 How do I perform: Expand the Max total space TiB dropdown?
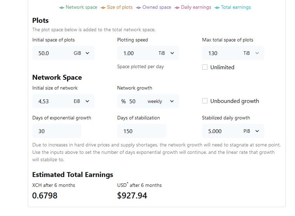pyautogui.click(x=251, y=53)
